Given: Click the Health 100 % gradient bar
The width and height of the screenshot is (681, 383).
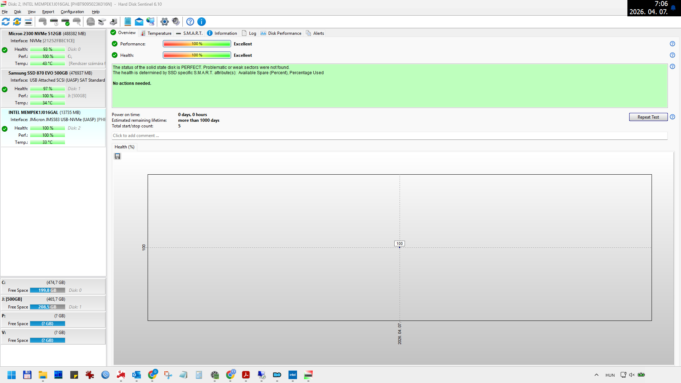Looking at the screenshot, I should [197, 55].
